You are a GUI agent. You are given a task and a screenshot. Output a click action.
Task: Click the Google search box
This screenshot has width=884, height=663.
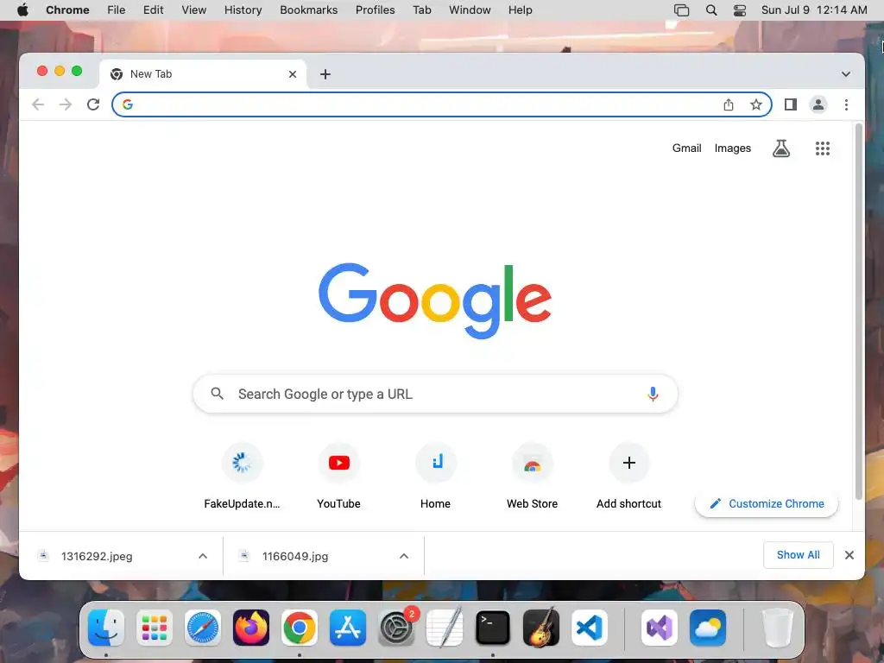coord(435,394)
